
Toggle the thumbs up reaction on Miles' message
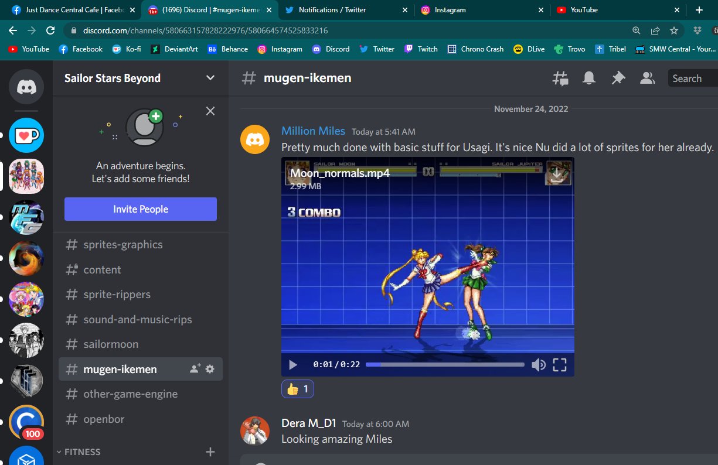(x=297, y=388)
